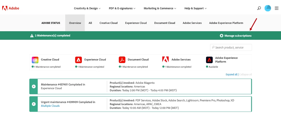Click the Adobe logo in header

point(11,8)
